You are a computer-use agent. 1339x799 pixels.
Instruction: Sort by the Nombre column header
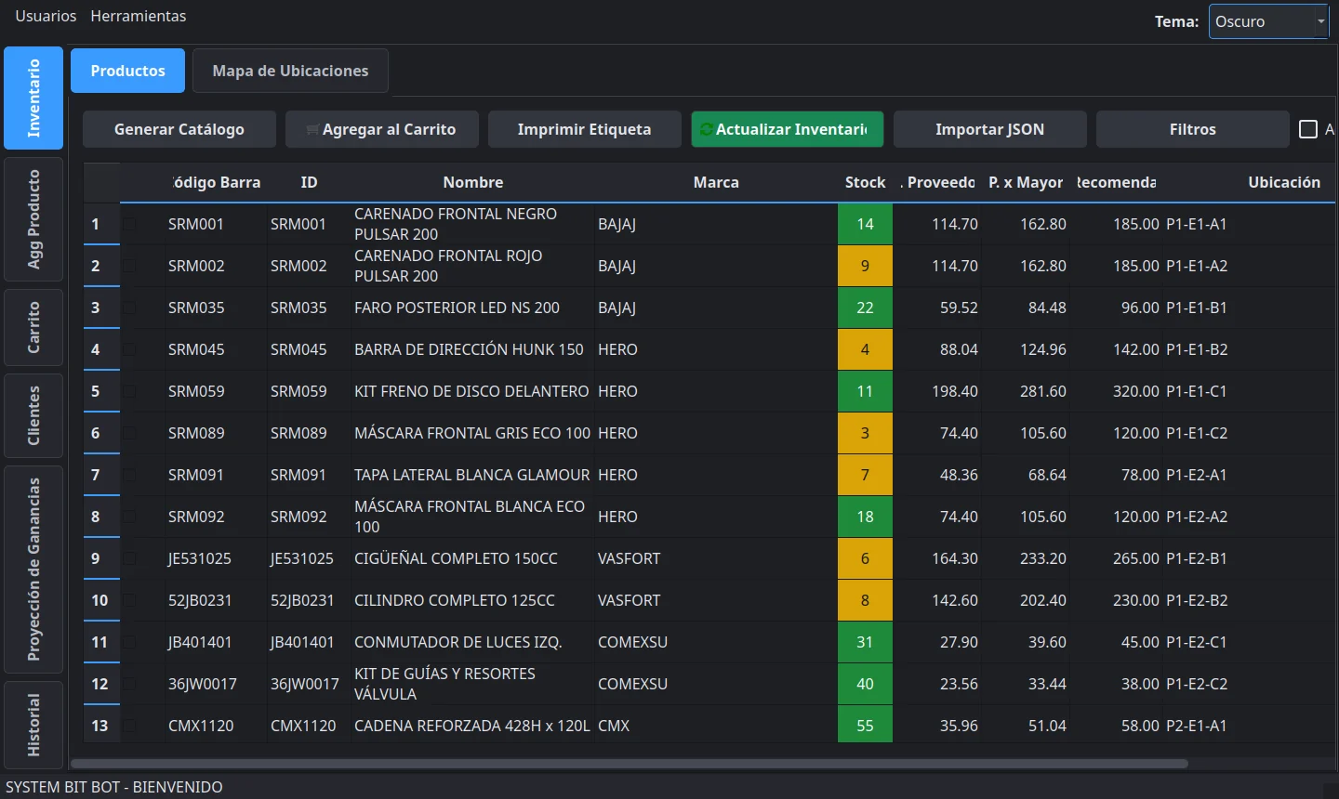click(473, 182)
